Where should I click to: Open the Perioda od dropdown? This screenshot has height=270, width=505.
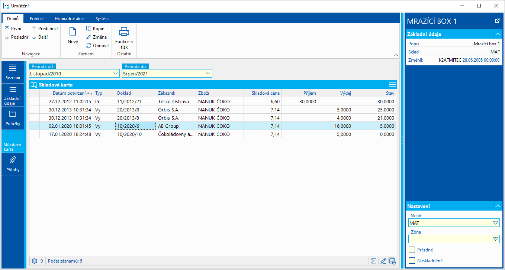point(116,74)
